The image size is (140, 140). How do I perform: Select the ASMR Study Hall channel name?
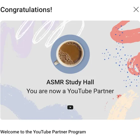click(70, 82)
